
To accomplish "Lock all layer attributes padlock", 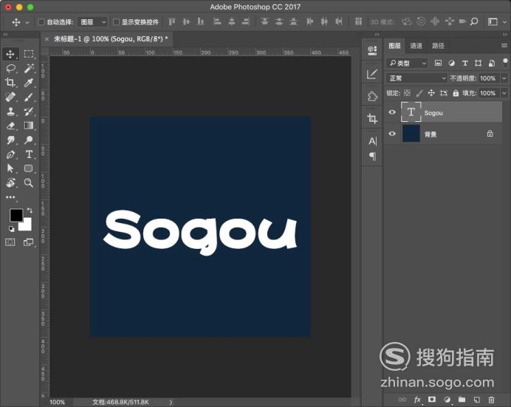I will click(456, 94).
